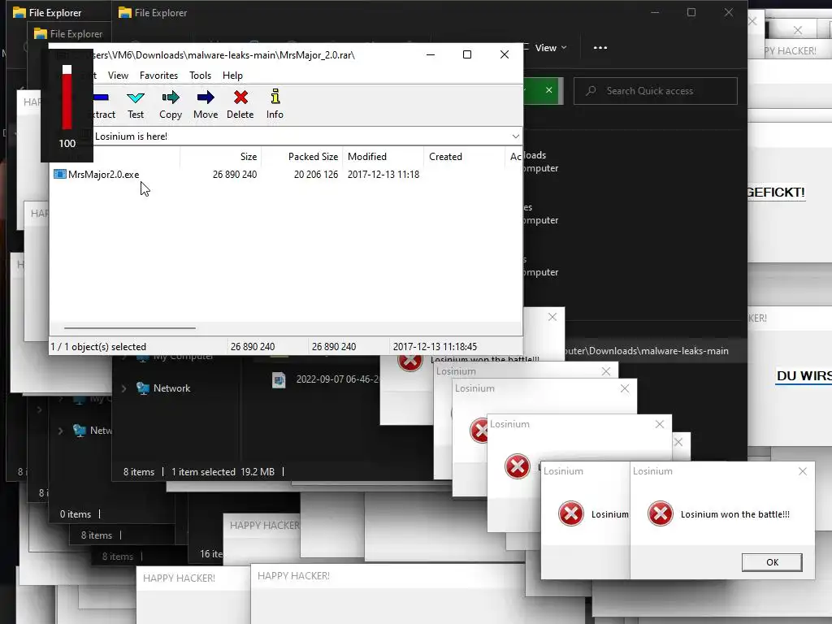Open the Tools menu in 7-Zip
Viewport: 832px width, 624px height.
(x=200, y=76)
